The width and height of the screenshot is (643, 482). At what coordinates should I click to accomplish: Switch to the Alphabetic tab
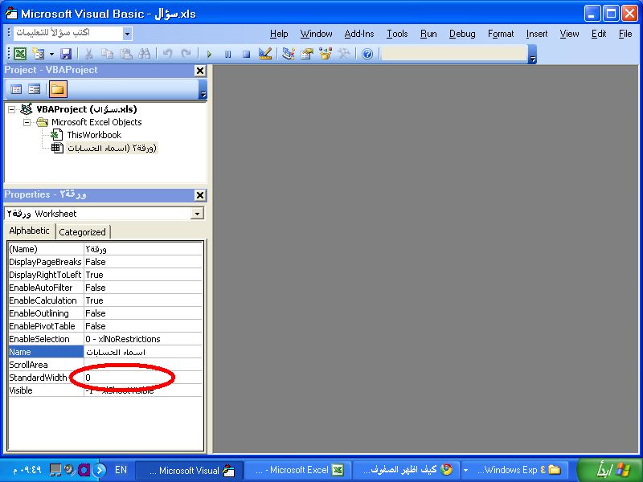29,231
